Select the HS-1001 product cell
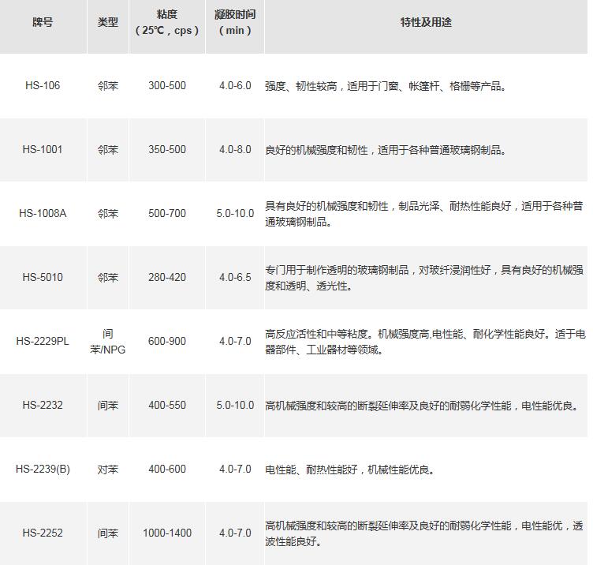This screenshot has width=593, height=565. [43, 149]
